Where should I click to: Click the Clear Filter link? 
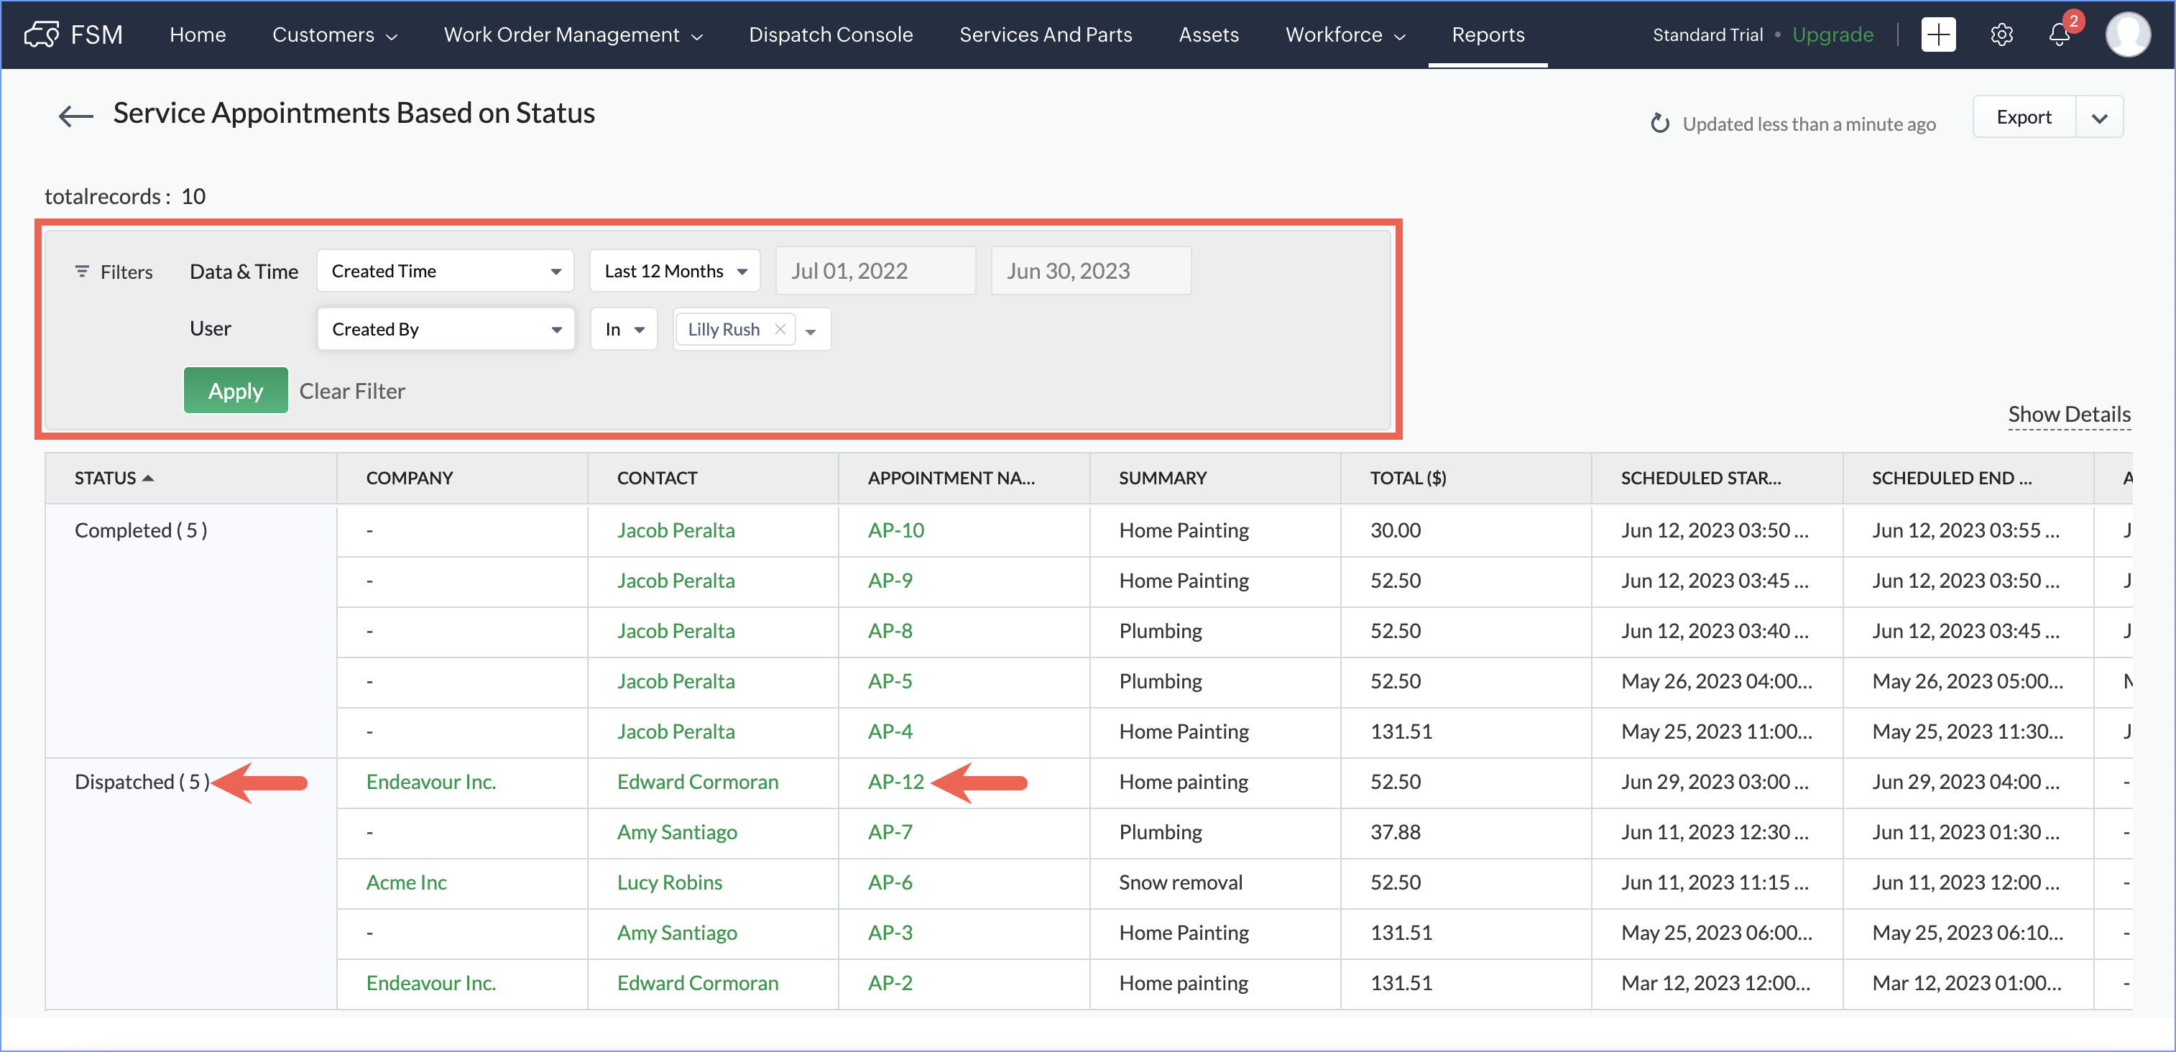coord(351,391)
